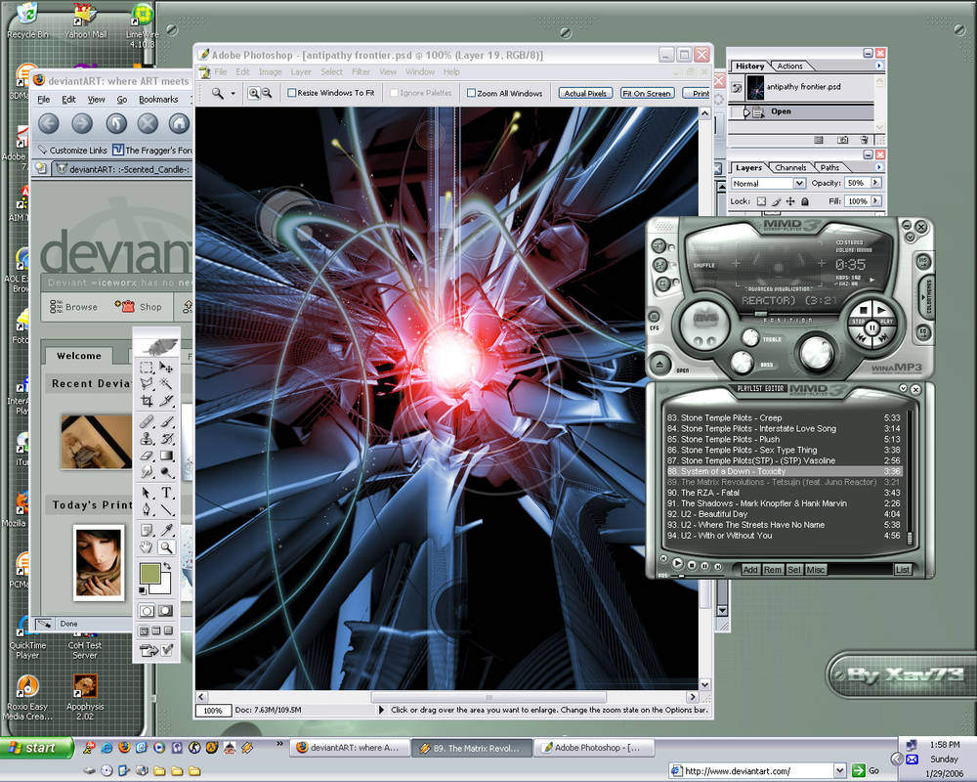Viewport: 977px width, 782px height.
Task: Toggle history brush source for antipathy frontier.psd
Action: [737, 88]
